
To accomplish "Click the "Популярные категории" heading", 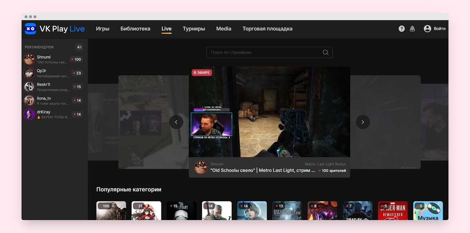I will (129, 189).
